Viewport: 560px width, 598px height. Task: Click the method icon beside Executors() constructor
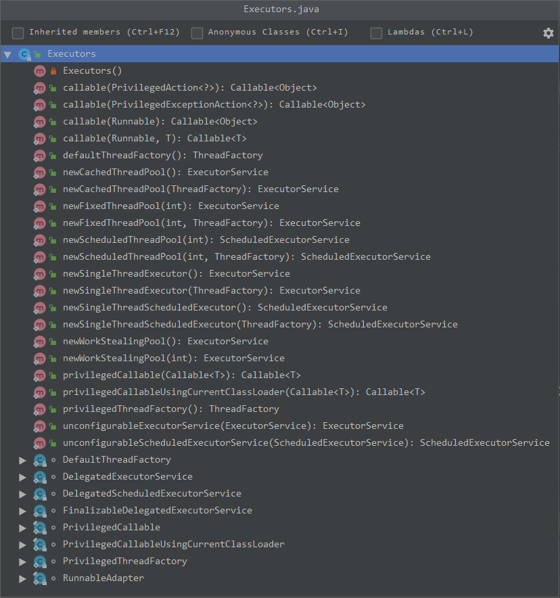click(39, 71)
